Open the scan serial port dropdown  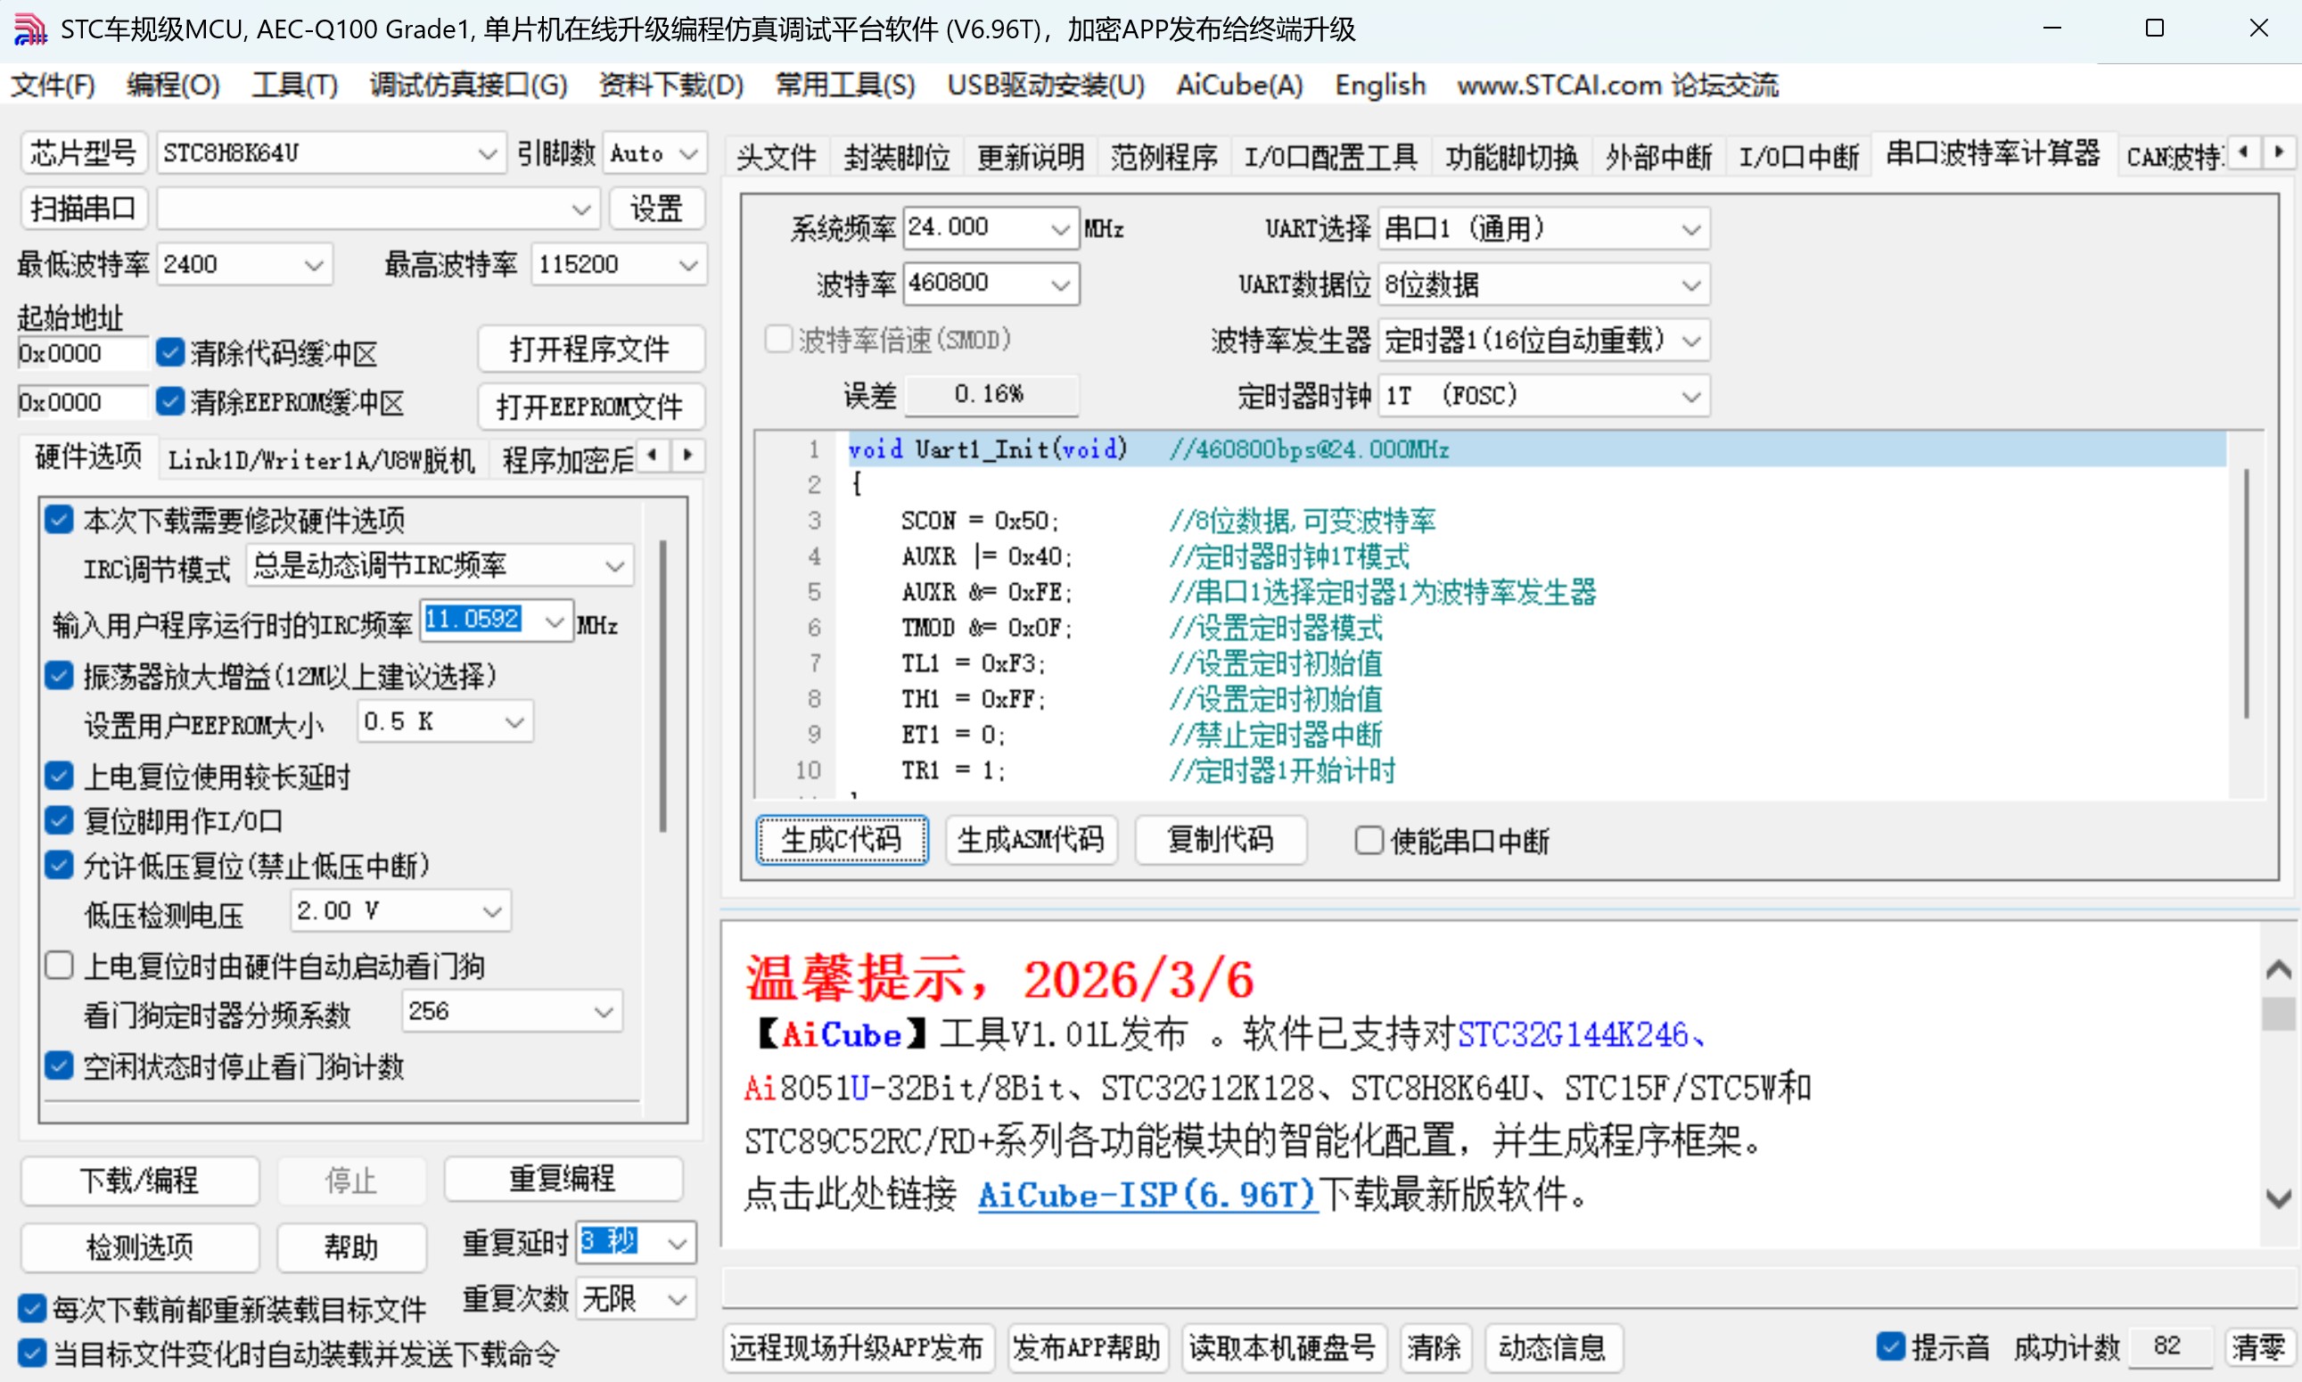377,209
